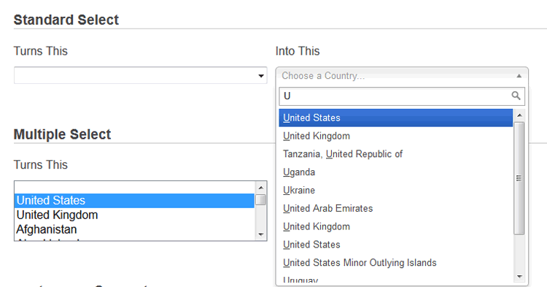Select Uganda from the results list

pos(396,172)
